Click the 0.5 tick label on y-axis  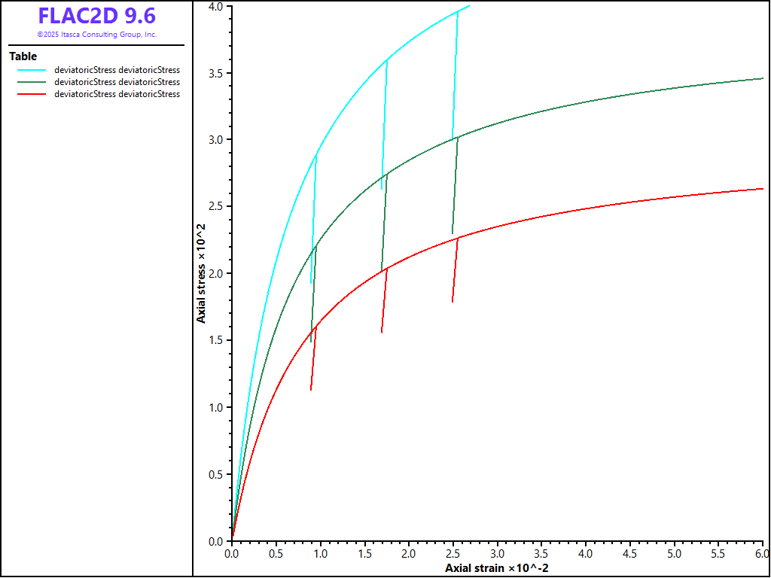point(215,474)
